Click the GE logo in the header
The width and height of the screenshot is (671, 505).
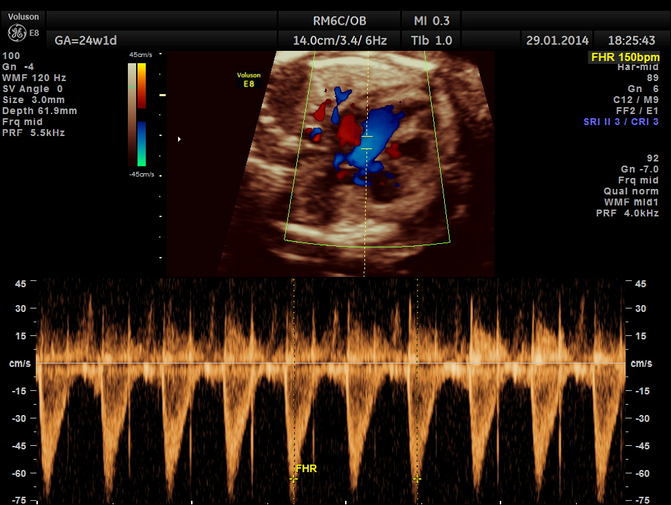(16, 33)
